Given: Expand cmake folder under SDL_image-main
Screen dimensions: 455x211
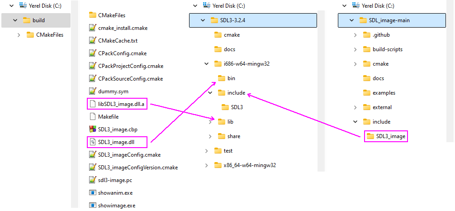Looking at the screenshot, I should click(355, 64).
